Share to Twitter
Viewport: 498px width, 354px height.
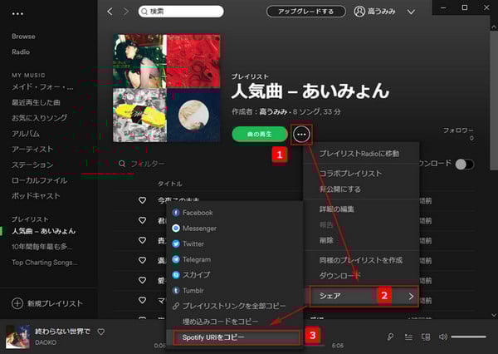click(x=234, y=243)
